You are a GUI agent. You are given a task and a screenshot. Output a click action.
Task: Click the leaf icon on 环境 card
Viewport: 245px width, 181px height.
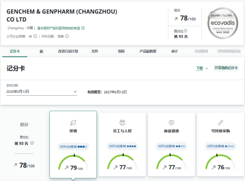73,123
